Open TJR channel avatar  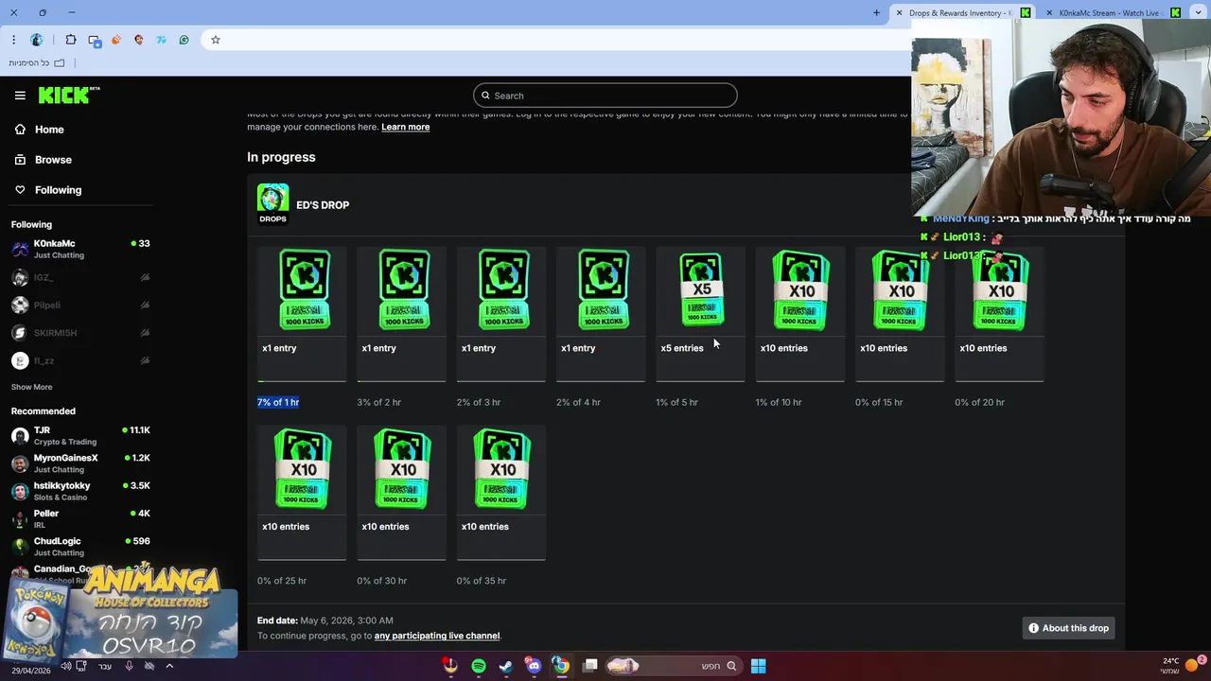tap(20, 436)
